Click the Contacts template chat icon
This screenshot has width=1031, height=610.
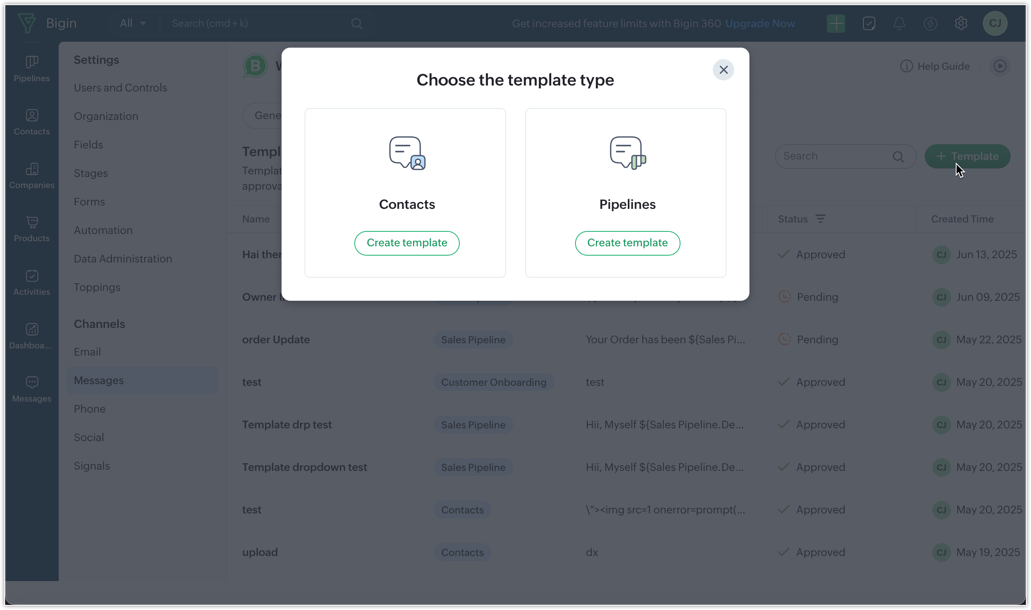click(x=407, y=153)
